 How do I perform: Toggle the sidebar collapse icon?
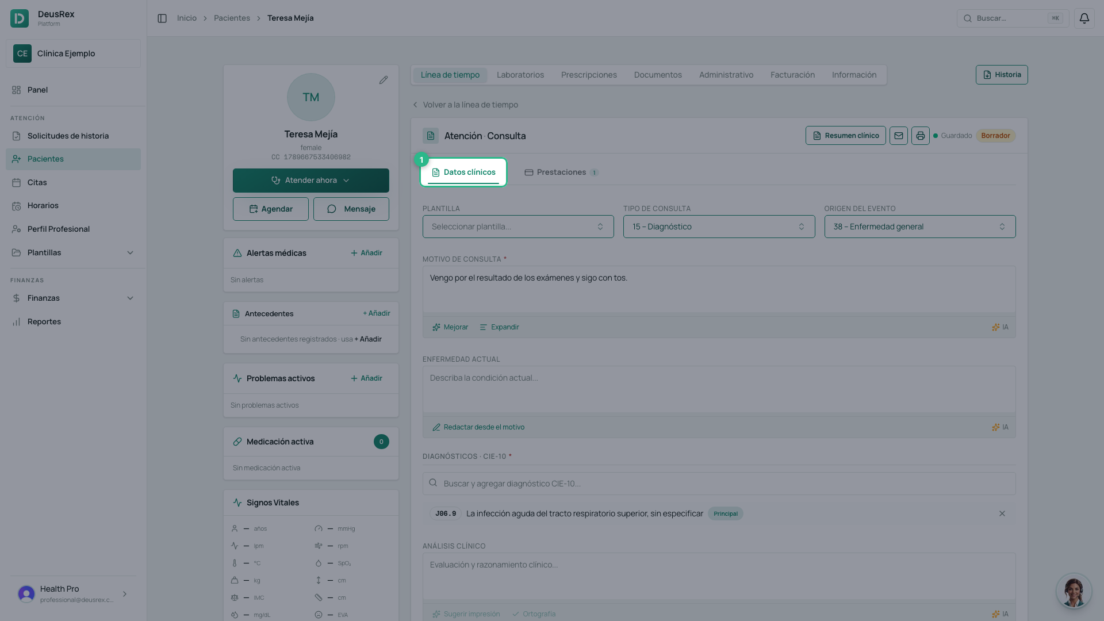click(x=162, y=18)
